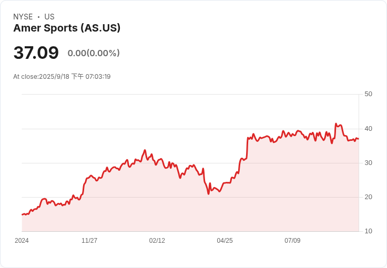Click the 20 y-axis price label

[369, 197]
